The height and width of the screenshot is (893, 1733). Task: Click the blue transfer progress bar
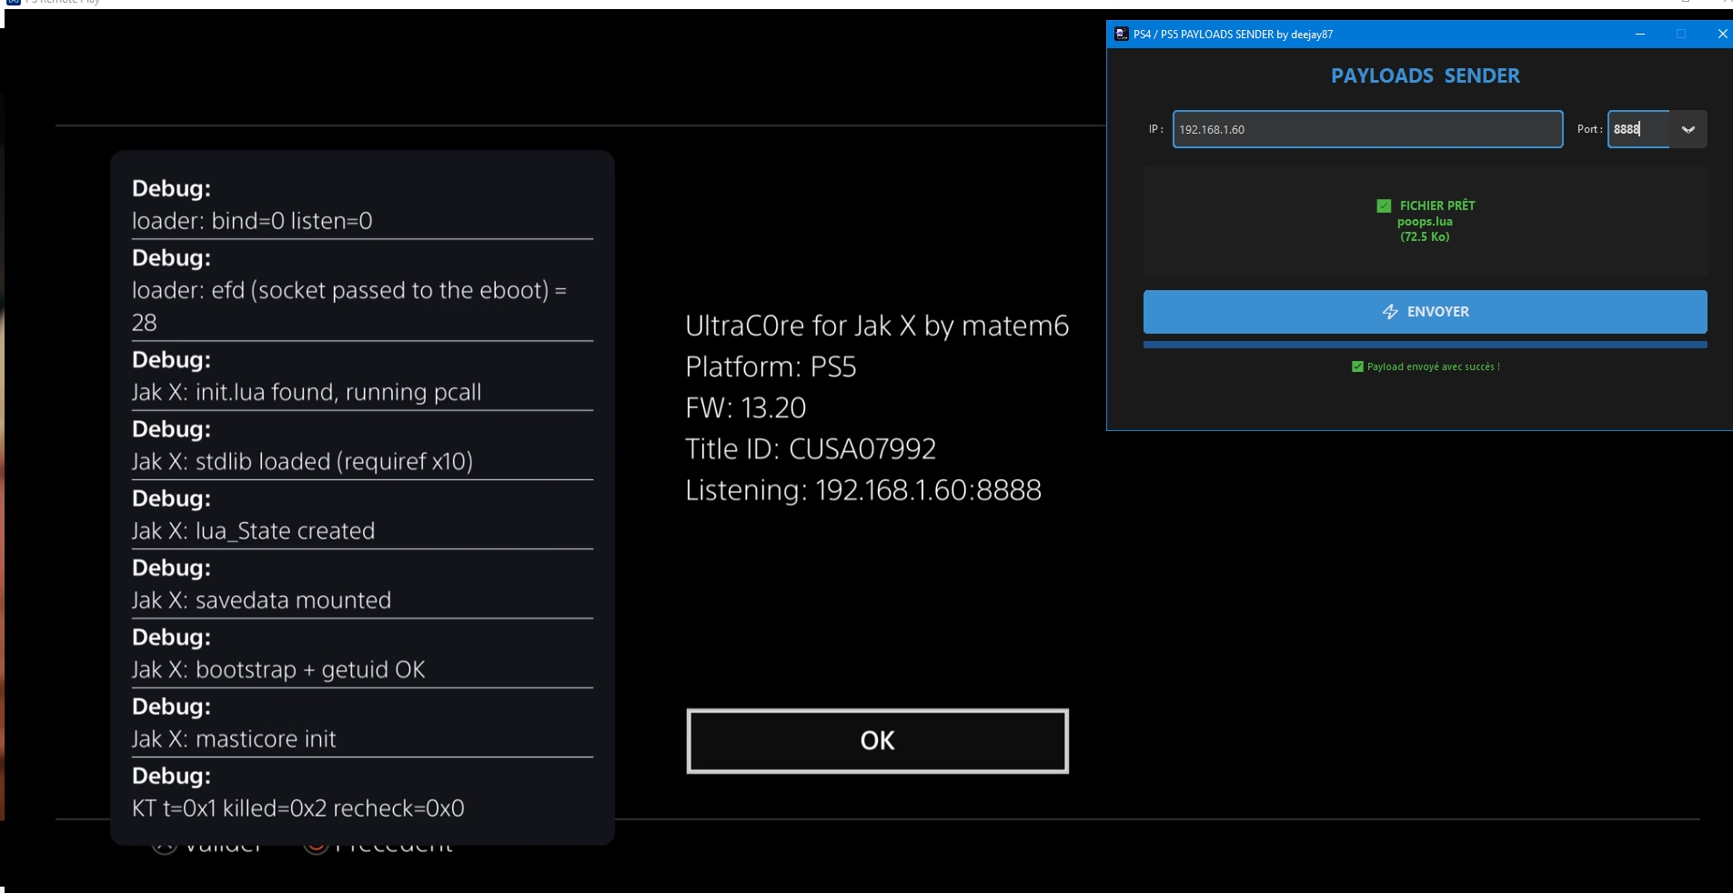point(1425,345)
